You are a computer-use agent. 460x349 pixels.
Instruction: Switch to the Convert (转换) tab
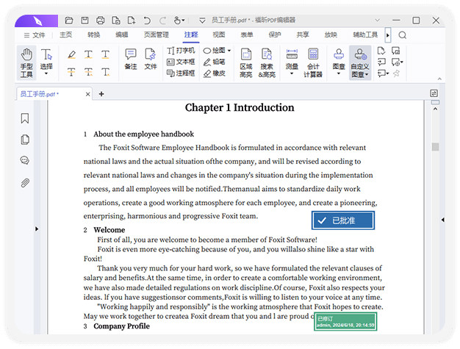pyautogui.click(x=93, y=35)
